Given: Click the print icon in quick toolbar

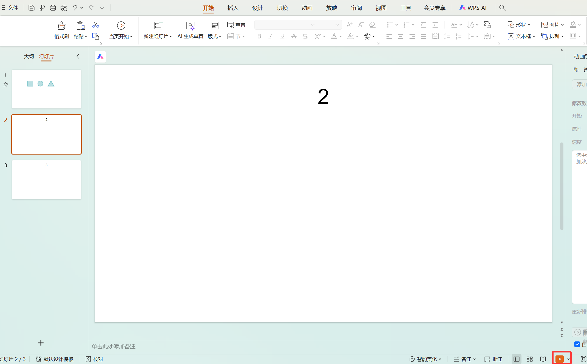Looking at the screenshot, I should 53,8.
